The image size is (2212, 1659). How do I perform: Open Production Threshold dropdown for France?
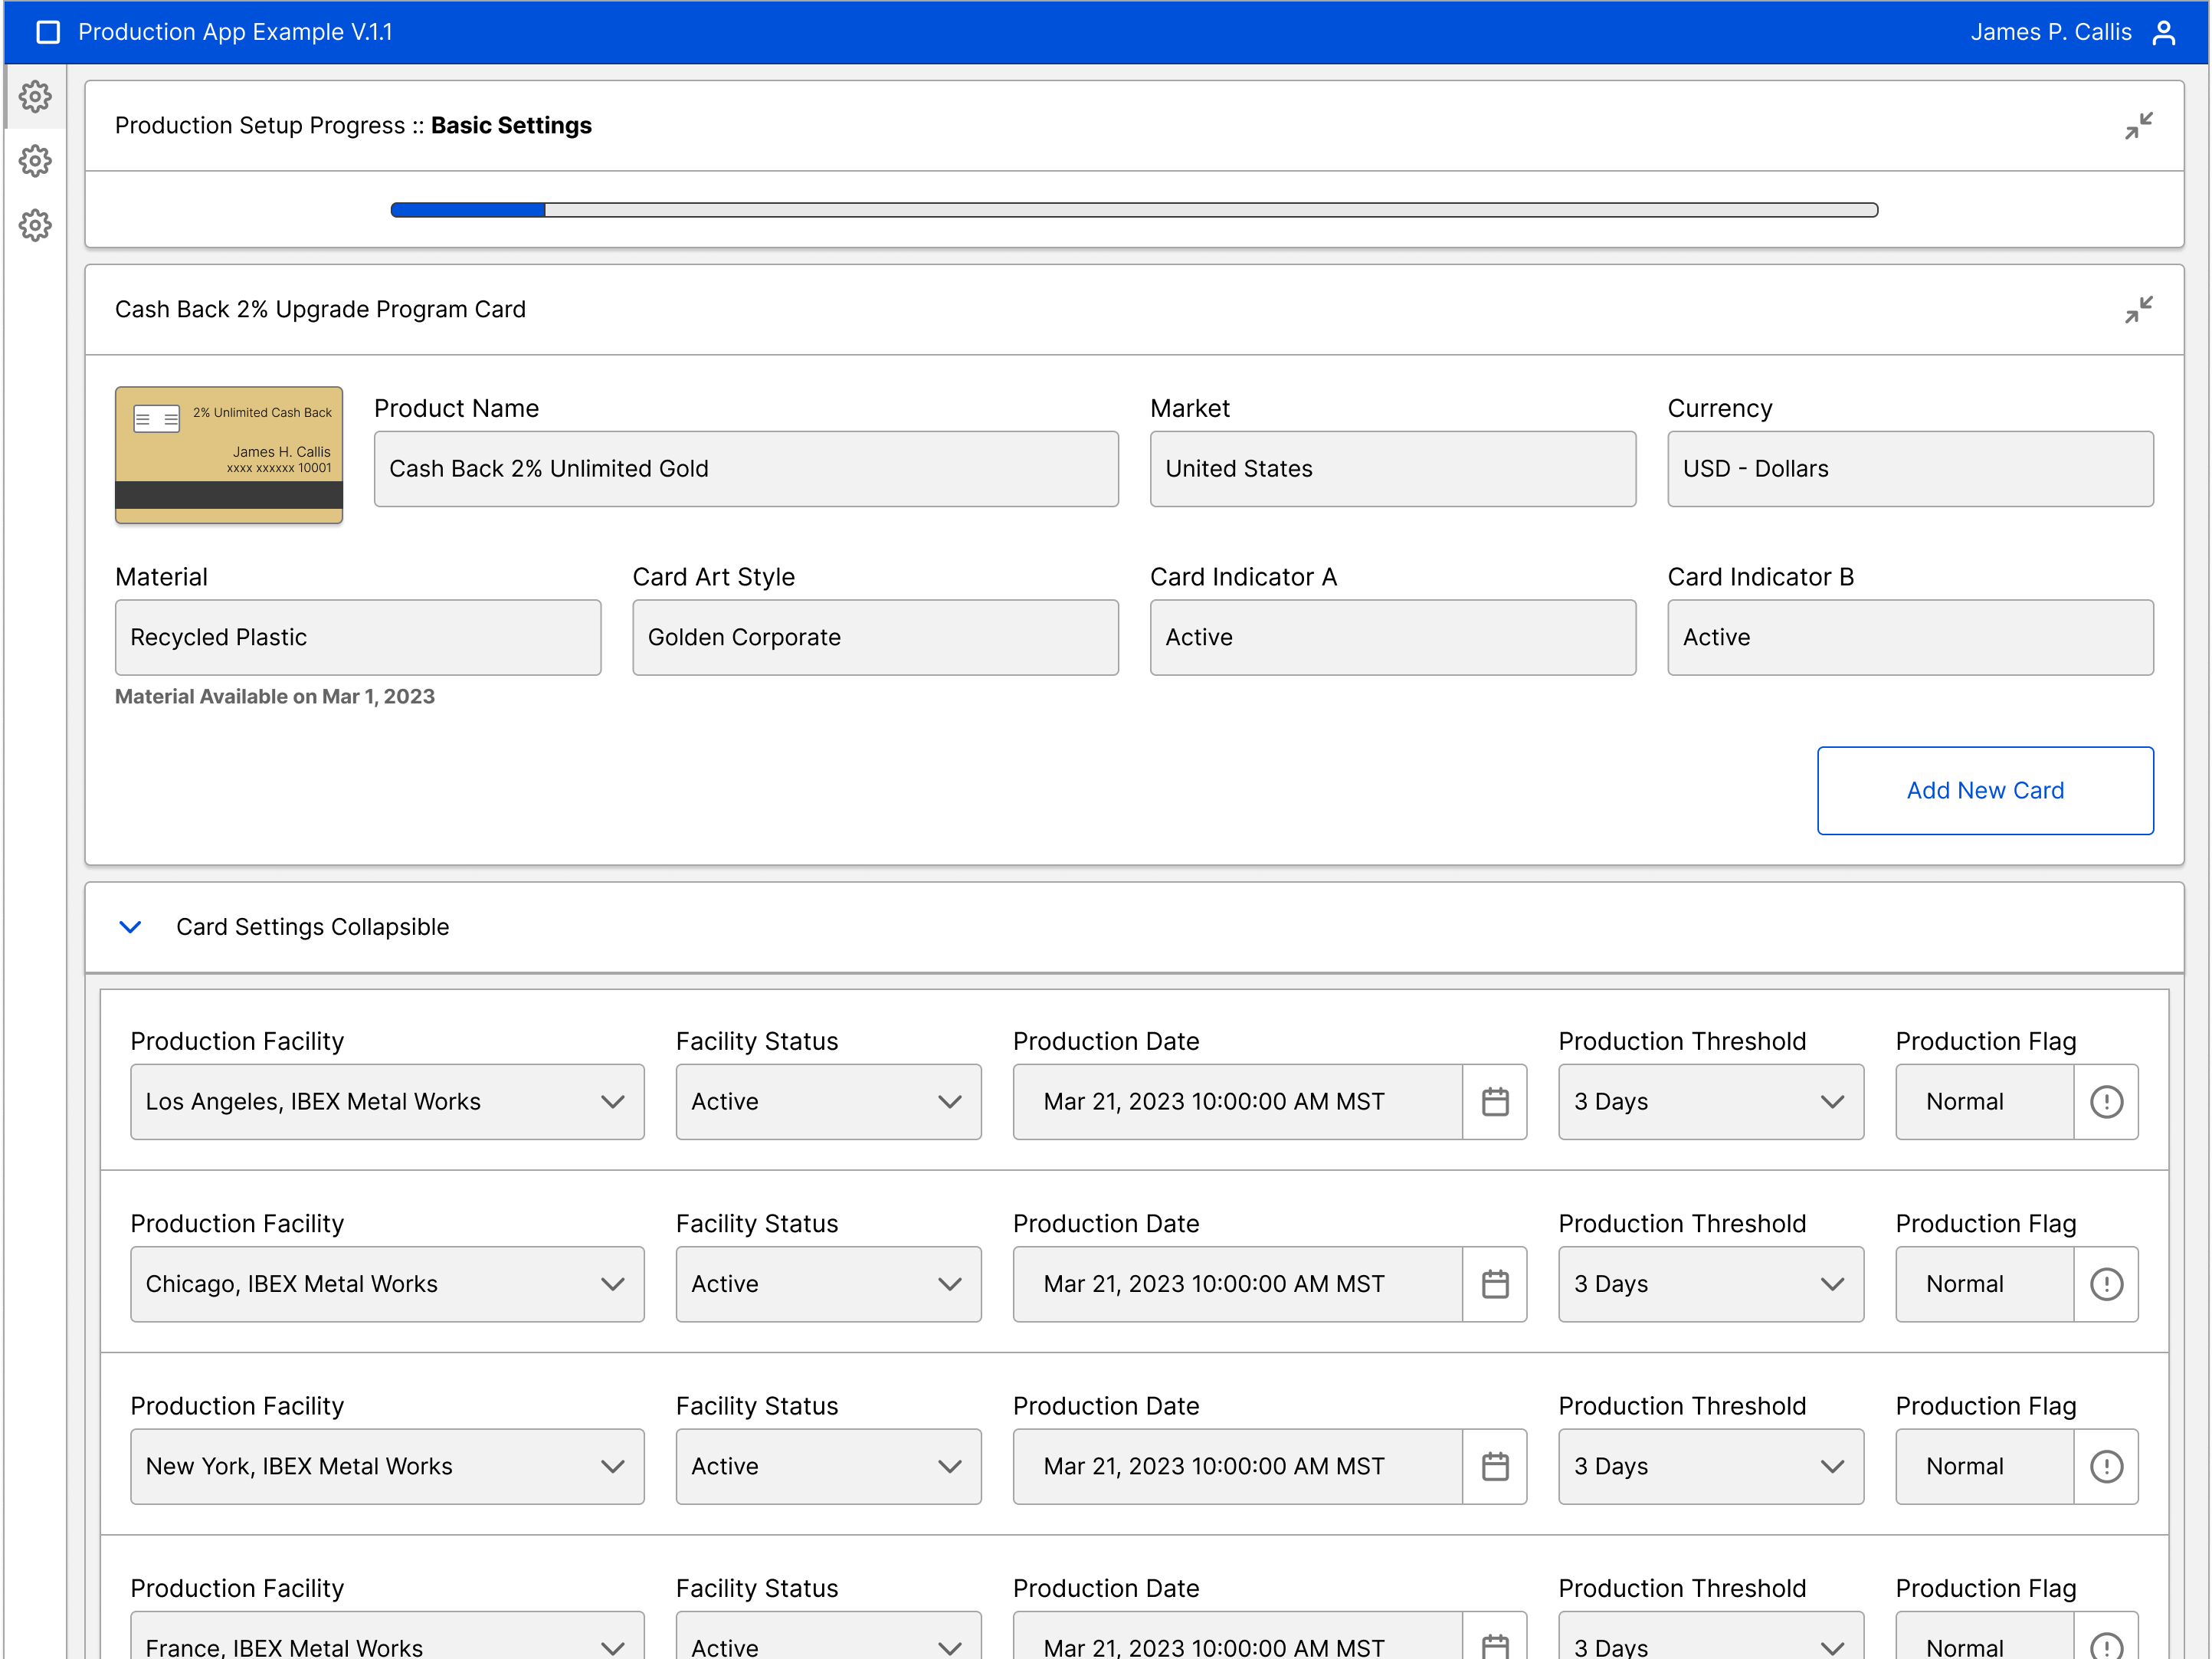click(x=1710, y=1636)
